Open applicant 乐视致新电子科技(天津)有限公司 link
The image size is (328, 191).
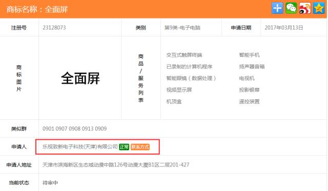80,146
